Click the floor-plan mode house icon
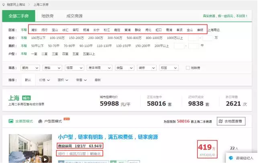 coord(40,121)
